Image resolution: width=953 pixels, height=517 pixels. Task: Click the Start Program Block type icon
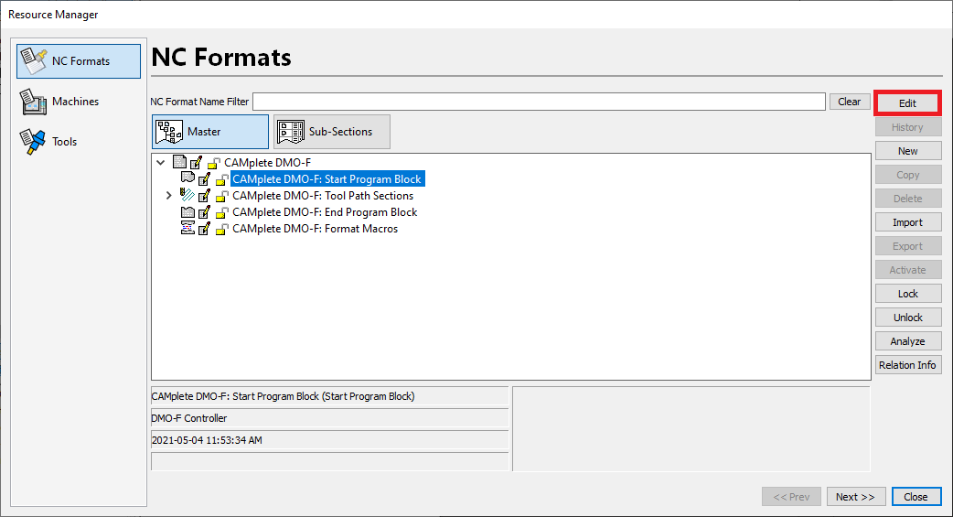coord(187,178)
